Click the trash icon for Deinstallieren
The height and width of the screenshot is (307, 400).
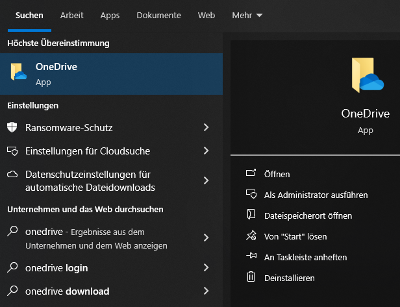[251, 276]
